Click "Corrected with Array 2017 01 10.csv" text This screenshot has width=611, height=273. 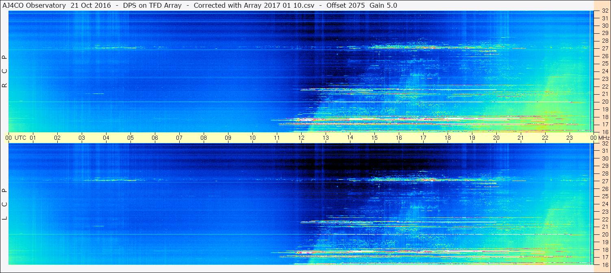coord(254,5)
